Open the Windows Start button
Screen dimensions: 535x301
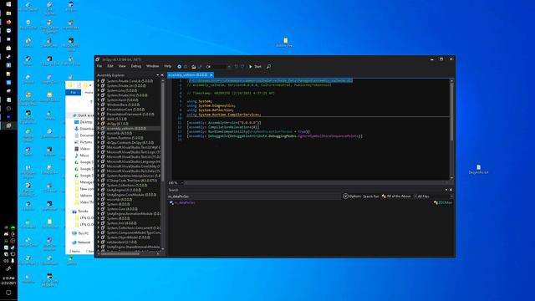8,4
